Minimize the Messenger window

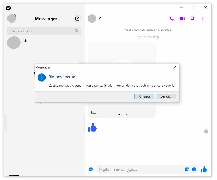pyautogui.click(x=181, y=7)
